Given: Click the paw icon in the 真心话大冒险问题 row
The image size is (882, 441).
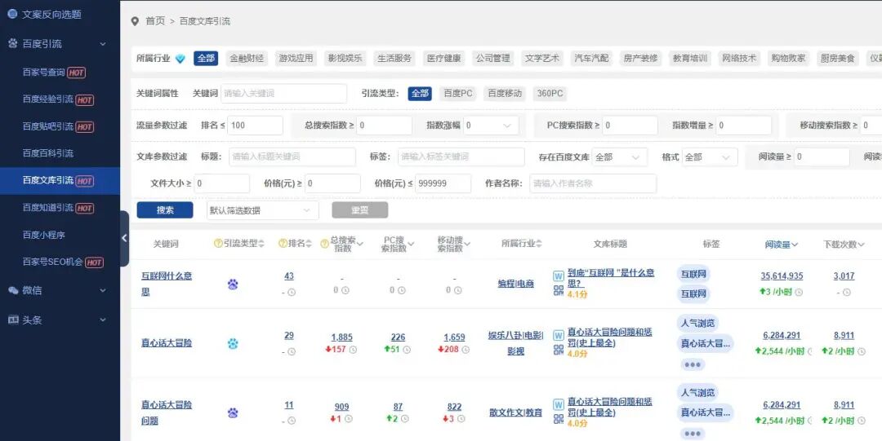Looking at the screenshot, I should coord(233,413).
